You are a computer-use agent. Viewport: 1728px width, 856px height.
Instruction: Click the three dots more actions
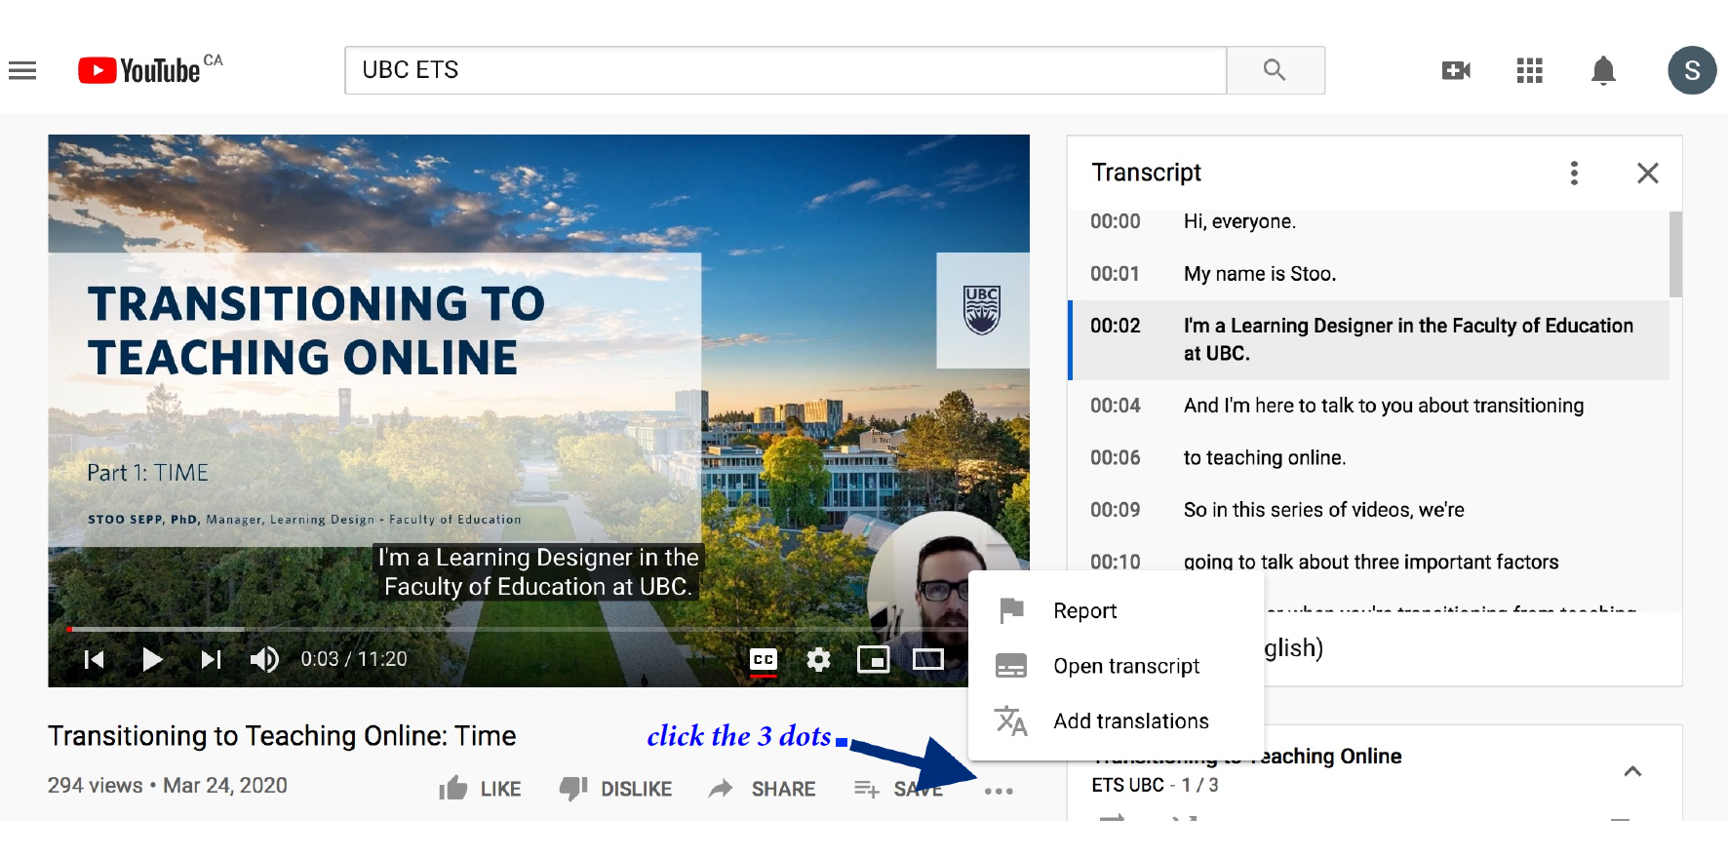(x=999, y=791)
